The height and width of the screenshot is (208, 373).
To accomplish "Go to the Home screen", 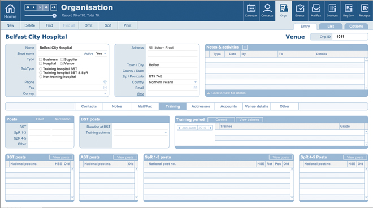I will point(10,11).
